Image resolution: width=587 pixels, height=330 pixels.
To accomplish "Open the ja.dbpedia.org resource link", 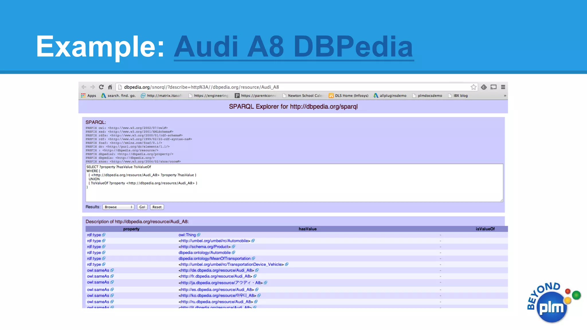I will (x=221, y=283).
